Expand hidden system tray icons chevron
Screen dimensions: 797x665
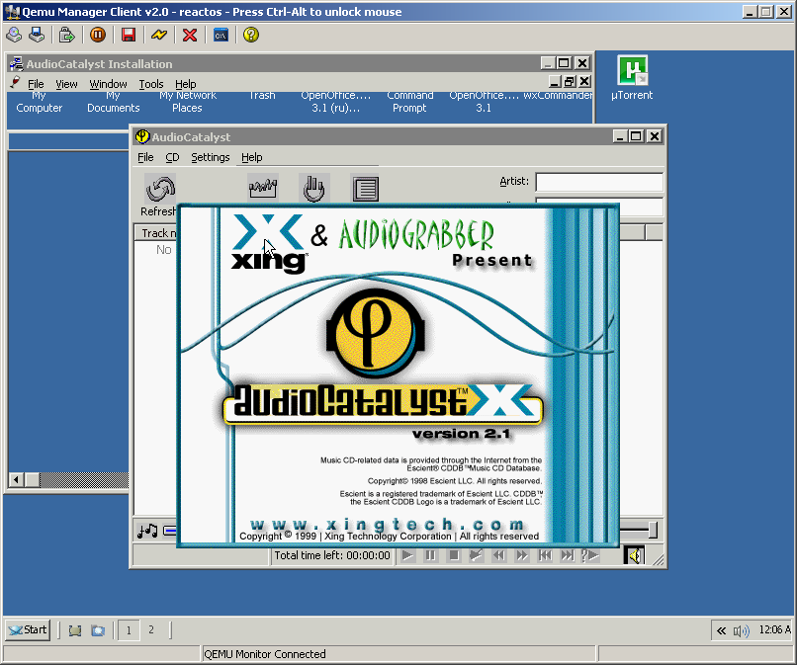click(x=721, y=630)
